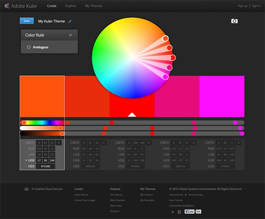Click the footer Create heading
Screen dimensions: 265x219
tap(79, 189)
